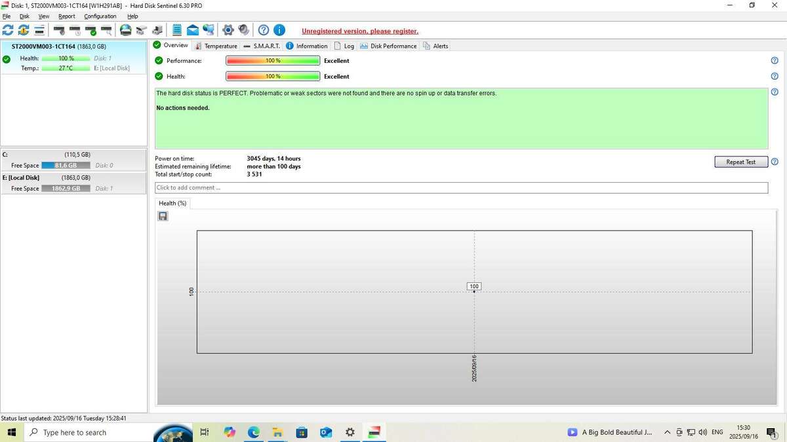Click the help icon beside the Performance bar
Image resolution: width=787 pixels, height=442 pixels.
coord(773,60)
